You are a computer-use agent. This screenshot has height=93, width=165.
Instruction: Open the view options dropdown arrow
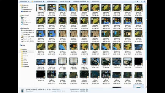point(137,2)
